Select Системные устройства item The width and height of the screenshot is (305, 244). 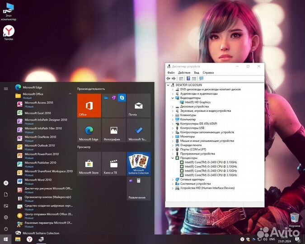pos(195,184)
